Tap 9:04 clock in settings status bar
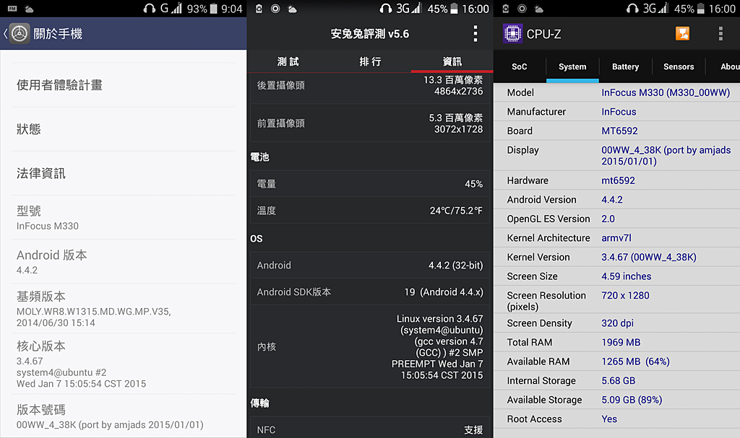Image resolution: width=740 pixels, height=438 pixels. pyautogui.click(x=232, y=9)
